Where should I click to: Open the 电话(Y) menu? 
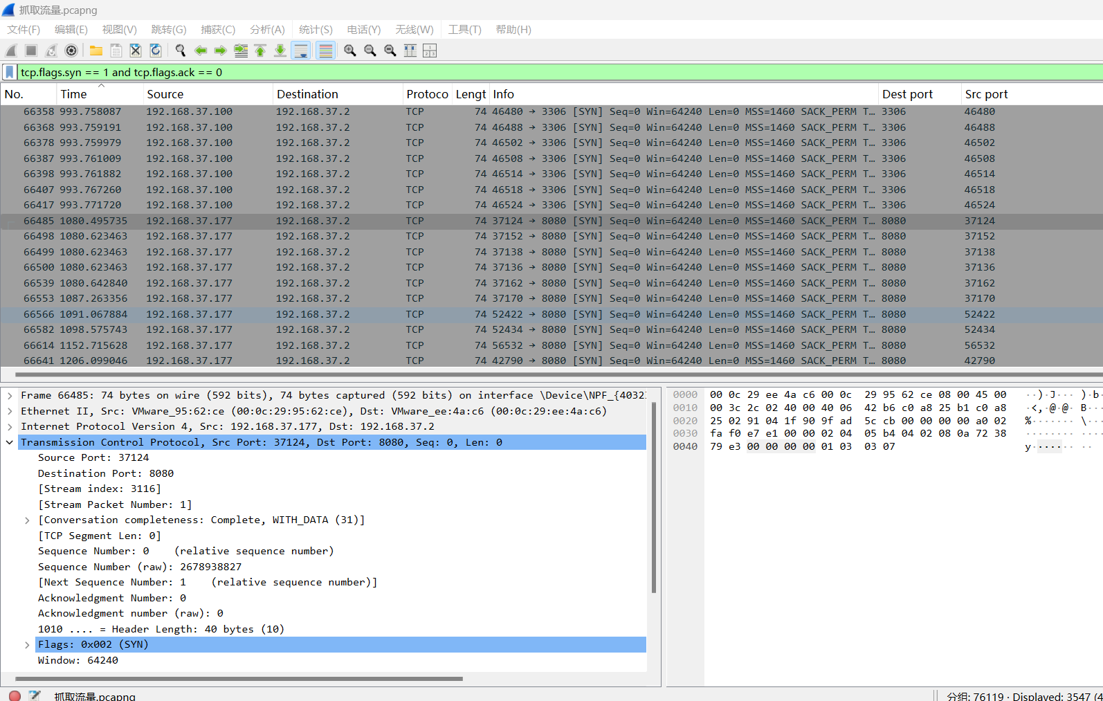click(364, 30)
